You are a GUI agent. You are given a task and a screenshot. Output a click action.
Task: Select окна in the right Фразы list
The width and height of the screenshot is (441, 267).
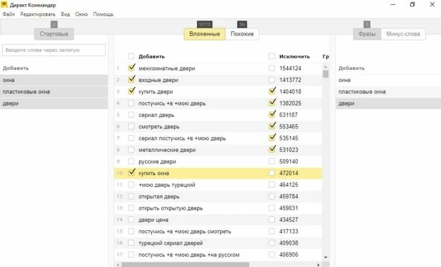[x=388, y=80]
